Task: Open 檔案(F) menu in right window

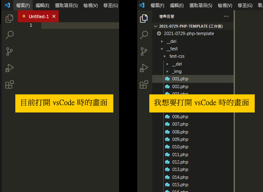Action: pyautogui.click(x=157, y=5)
